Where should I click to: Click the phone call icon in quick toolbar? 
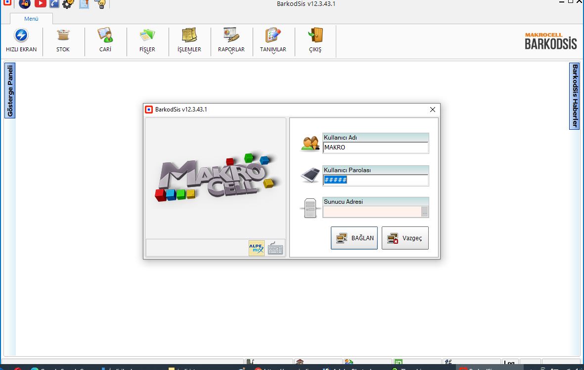[54, 4]
